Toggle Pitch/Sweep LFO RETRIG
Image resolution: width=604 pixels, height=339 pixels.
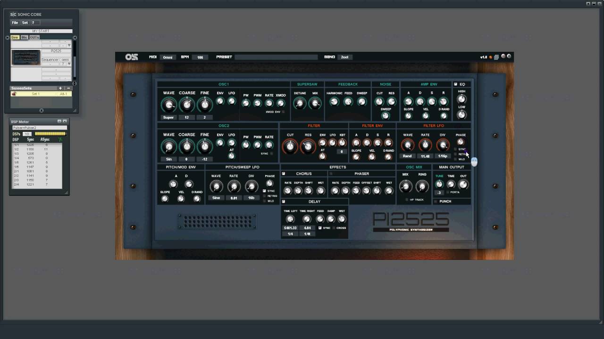[x=264, y=196]
